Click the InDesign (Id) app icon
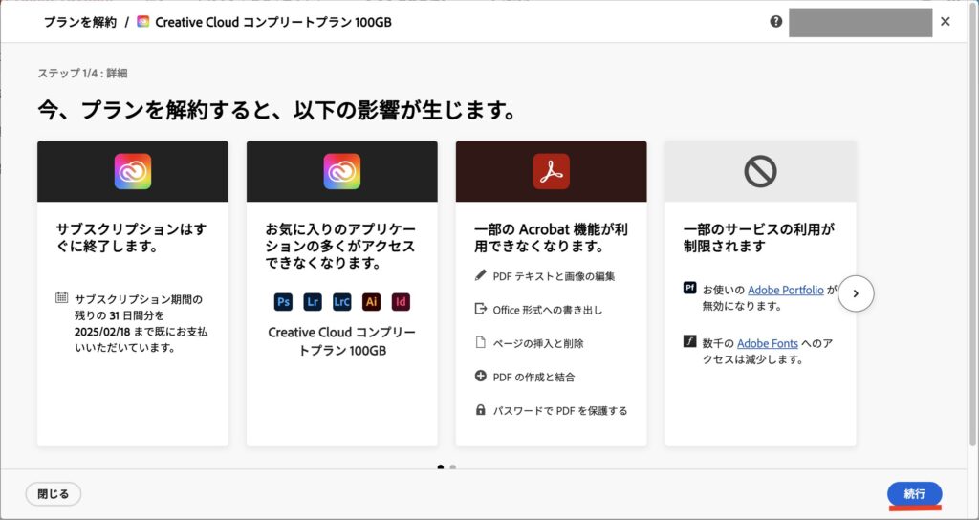979x520 pixels. 401,301
